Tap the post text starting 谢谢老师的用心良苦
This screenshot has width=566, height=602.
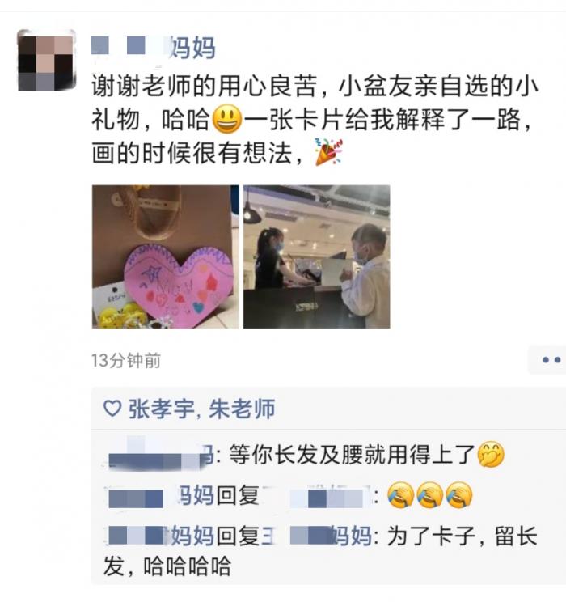click(x=315, y=120)
